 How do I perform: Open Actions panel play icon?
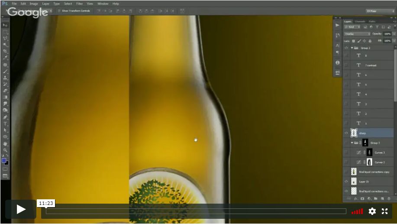click(x=337, y=25)
